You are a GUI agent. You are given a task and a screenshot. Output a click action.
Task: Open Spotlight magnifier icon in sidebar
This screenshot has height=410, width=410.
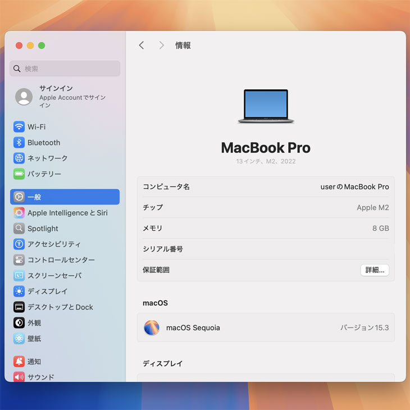click(x=19, y=229)
